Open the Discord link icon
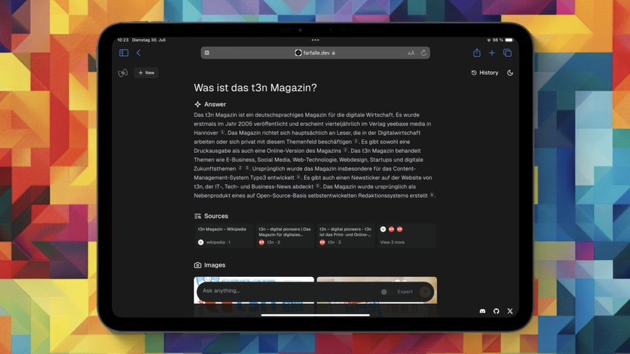The width and height of the screenshot is (630, 354). pyautogui.click(x=482, y=311)
